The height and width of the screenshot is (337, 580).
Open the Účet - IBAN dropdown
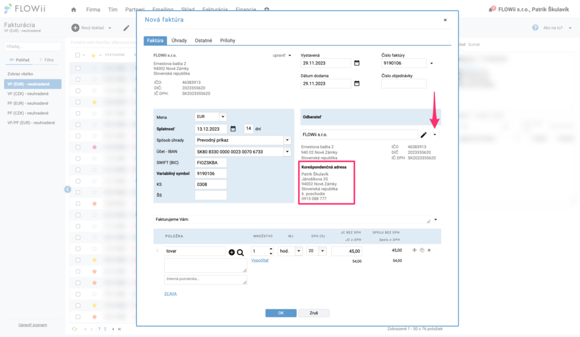287,152
